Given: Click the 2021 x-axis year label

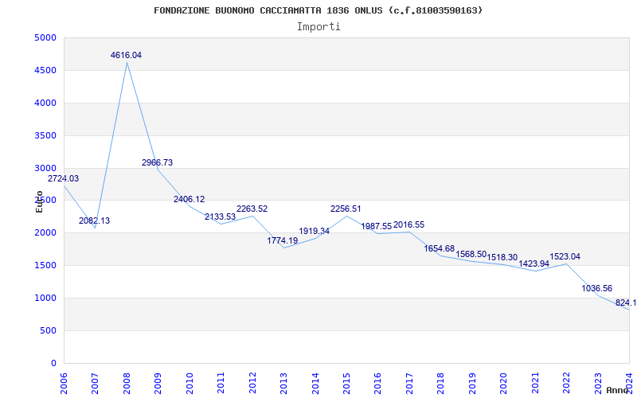Looking at the screenshot, I should click(x=535, y=383).
